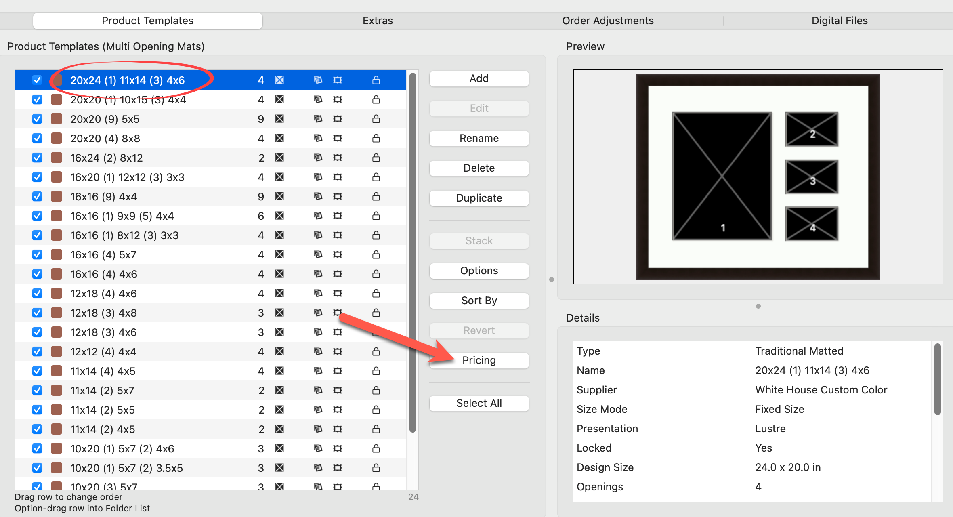Click the Pricing button
The width and height of the screenshot is (953, 517).
pos(479,360)
